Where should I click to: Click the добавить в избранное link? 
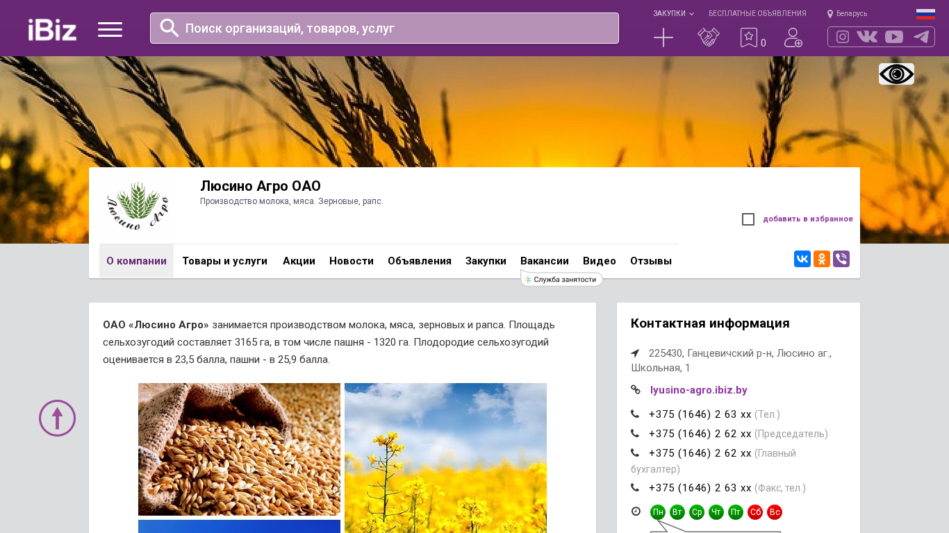(808, 219)
